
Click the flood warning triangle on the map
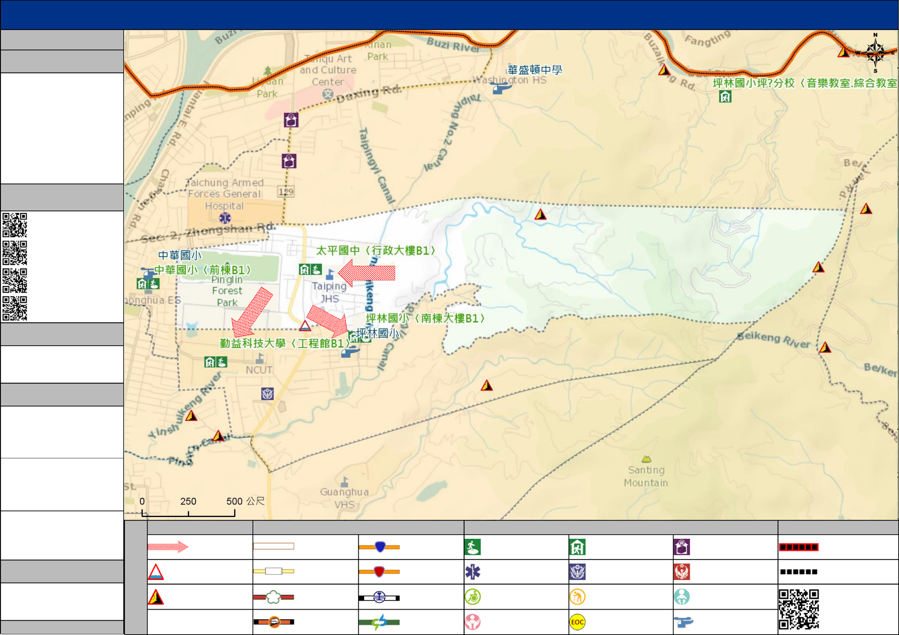(305, 326)
